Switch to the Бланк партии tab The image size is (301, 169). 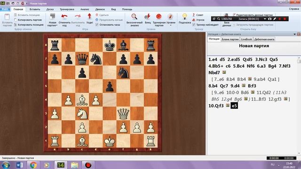click(x=230, y=39)
